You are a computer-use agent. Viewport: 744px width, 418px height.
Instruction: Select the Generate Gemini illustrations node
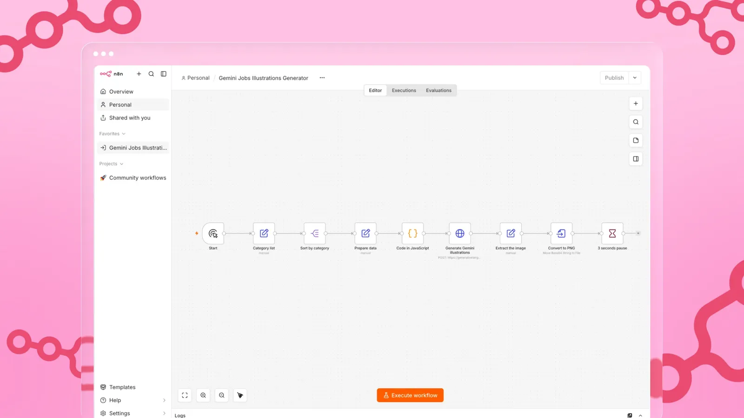460,233
